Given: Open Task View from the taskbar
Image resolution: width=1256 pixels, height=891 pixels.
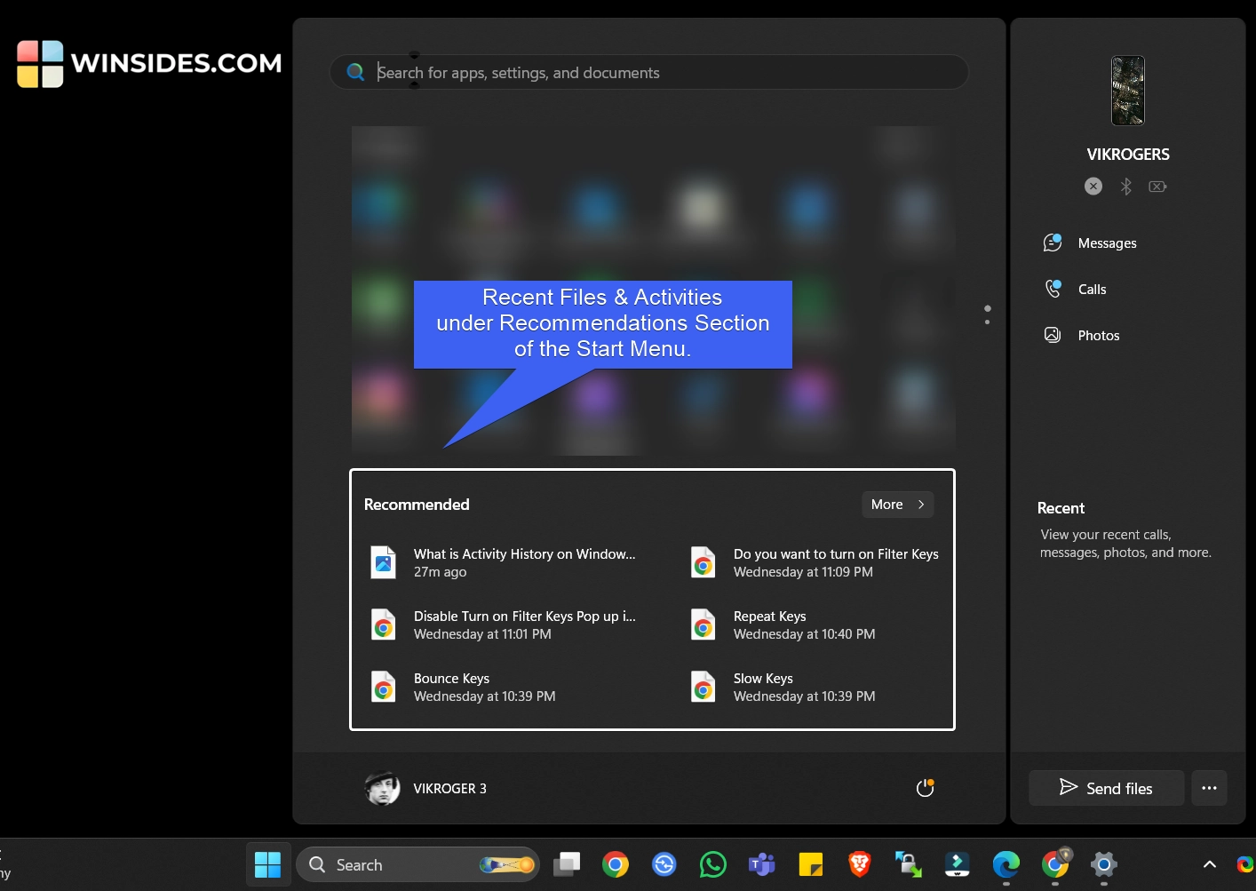Looking at the screenshot, I should pos(567,864).
